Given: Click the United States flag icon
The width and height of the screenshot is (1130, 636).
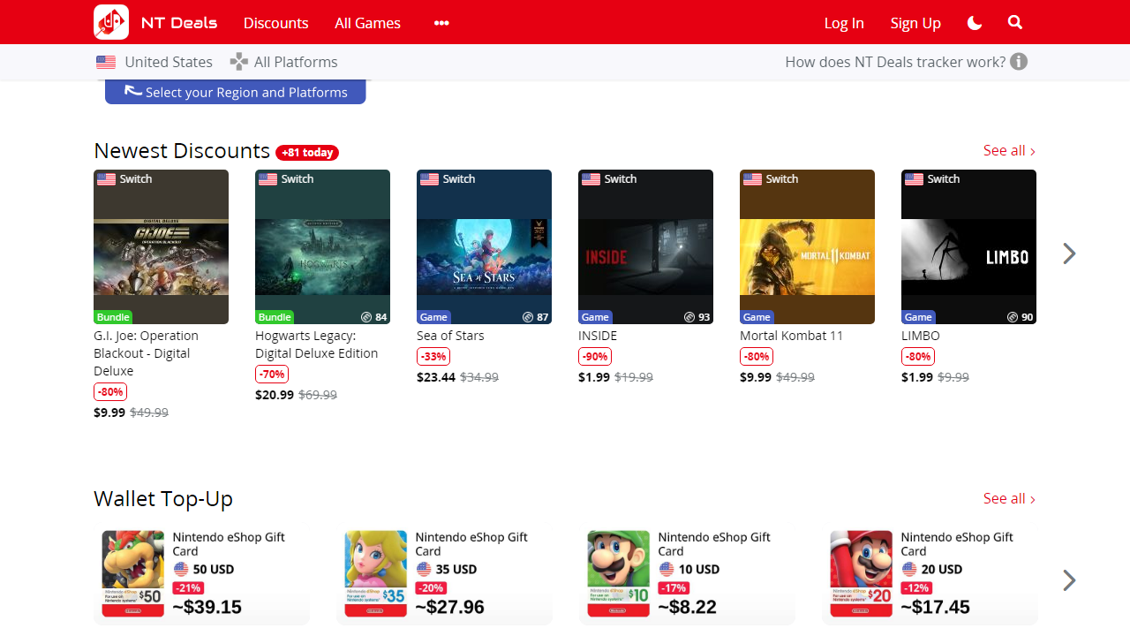Looking at the screenshot, I should tap(106, 62).
